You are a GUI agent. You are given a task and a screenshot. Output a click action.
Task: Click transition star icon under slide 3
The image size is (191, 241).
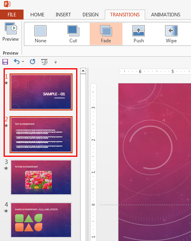pos(6,168)
